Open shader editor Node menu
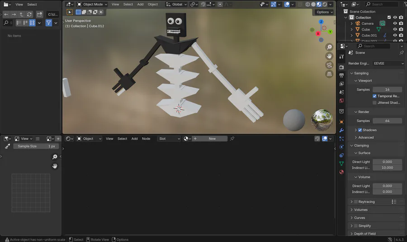Screen dimensions: 407x242 click(x=146, y=139)
